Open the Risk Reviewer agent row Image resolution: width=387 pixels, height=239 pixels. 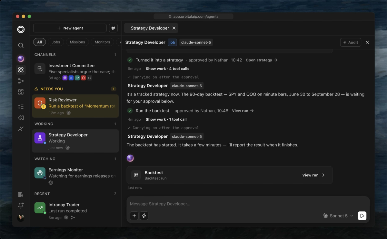pos(75,106)
